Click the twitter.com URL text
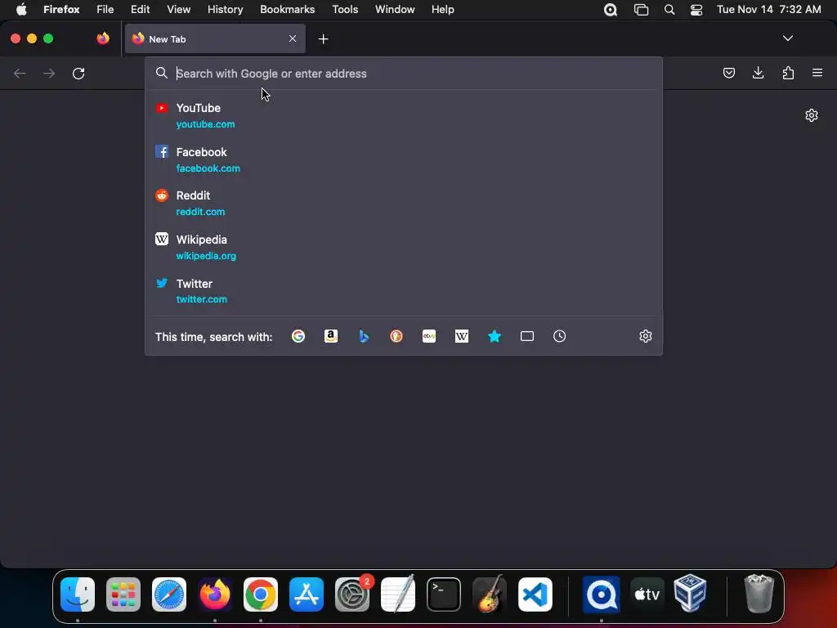 (x=202, y=299)
